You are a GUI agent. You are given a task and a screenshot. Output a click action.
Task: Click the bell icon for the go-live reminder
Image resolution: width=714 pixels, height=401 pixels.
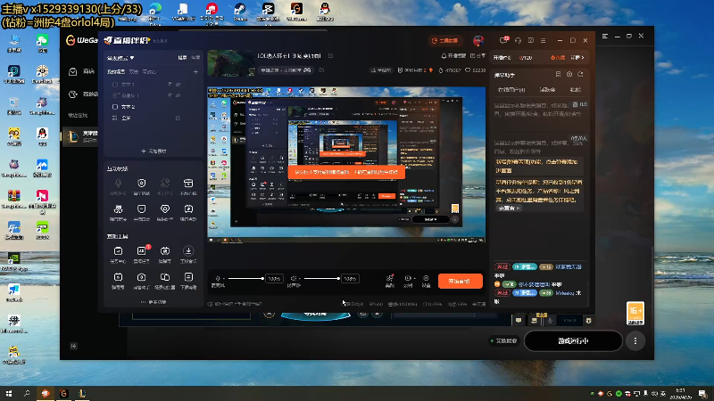(x=444, y=56)
